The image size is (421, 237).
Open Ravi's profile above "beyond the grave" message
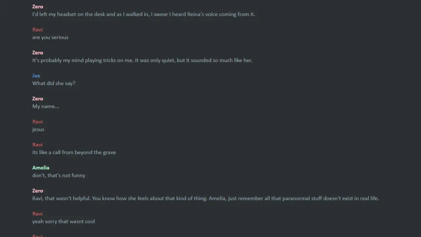(x=37, y=145)
